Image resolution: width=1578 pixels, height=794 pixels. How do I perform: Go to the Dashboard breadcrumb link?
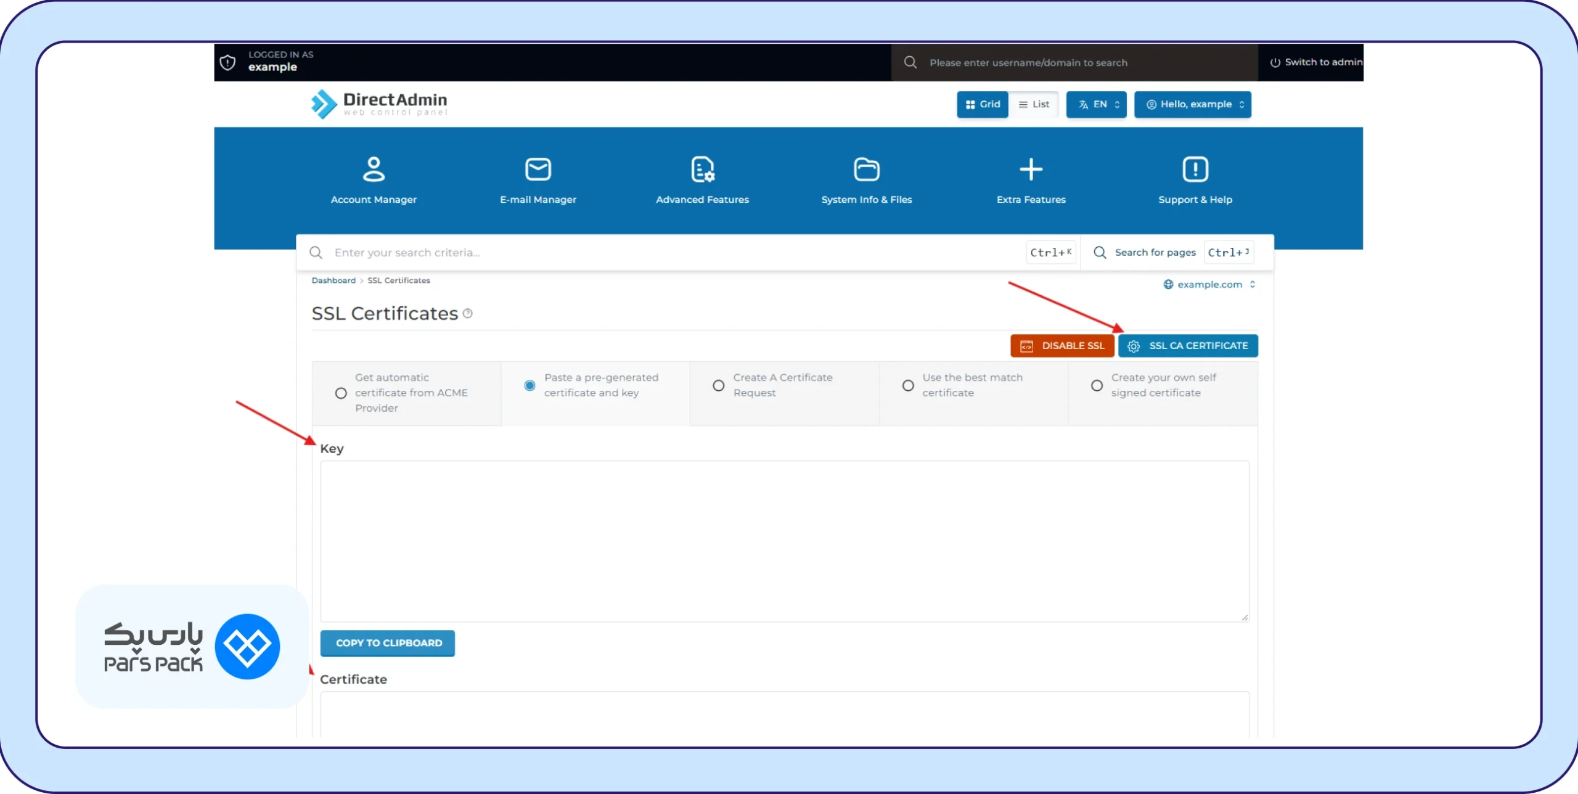[333, 280]
